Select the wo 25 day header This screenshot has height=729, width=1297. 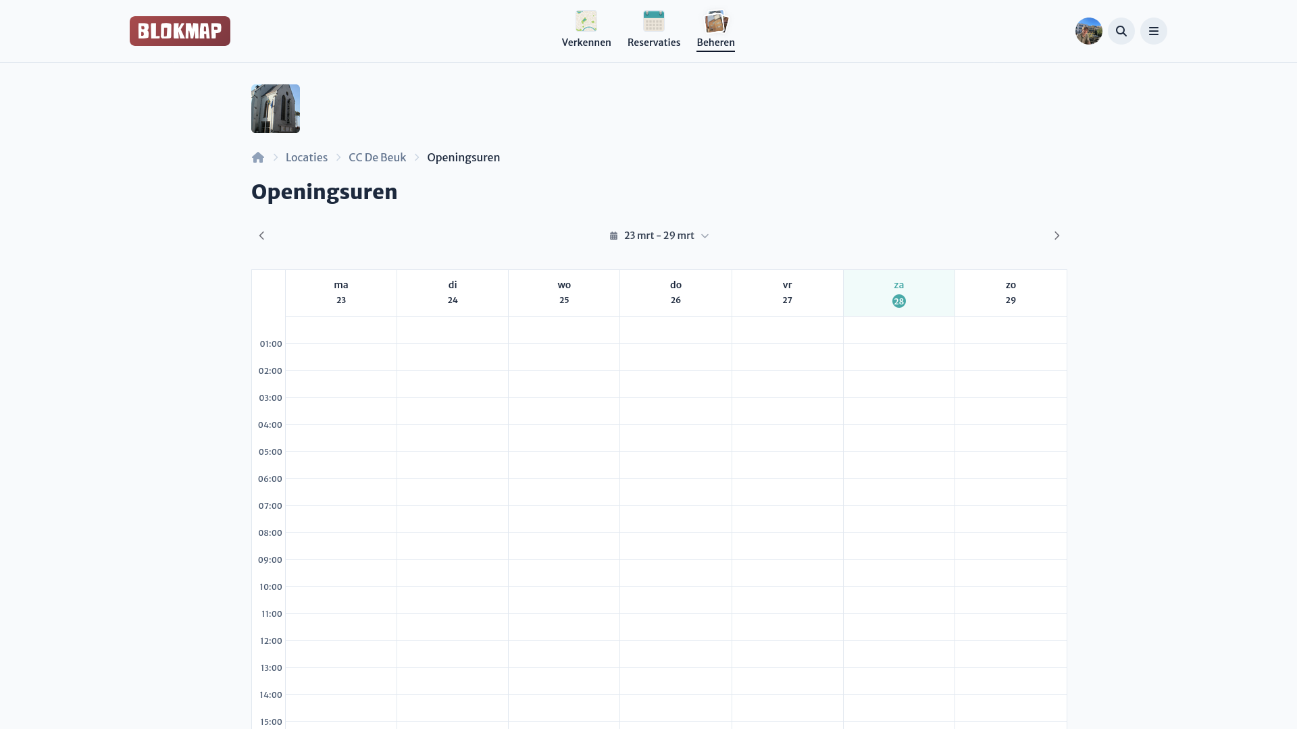(564, 293)
